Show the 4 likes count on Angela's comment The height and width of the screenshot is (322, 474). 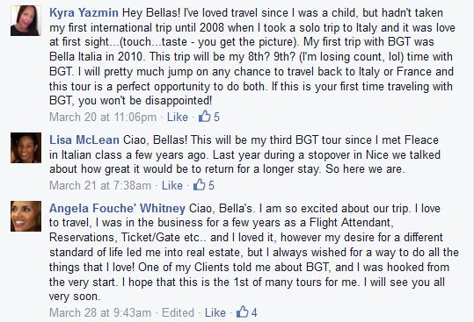click(x=254, y=312)
